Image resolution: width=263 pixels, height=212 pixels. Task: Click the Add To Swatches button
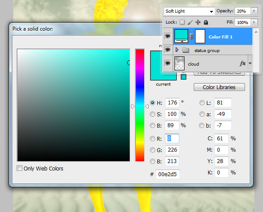click(219, 73)
